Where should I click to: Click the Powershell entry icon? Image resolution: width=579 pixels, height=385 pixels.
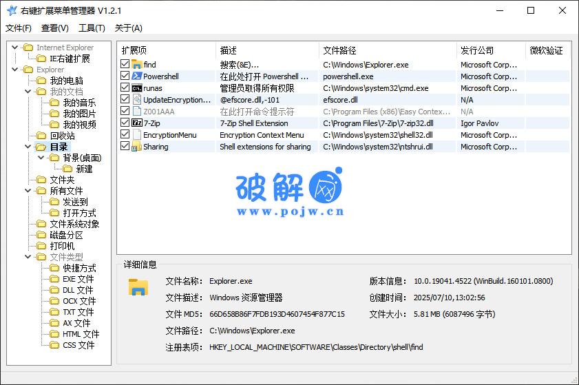coord(137,76)
